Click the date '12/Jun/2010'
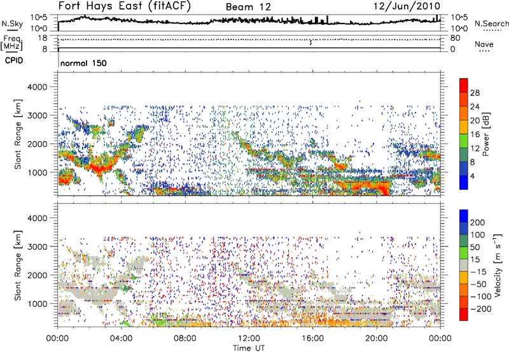 coord(407,6)
